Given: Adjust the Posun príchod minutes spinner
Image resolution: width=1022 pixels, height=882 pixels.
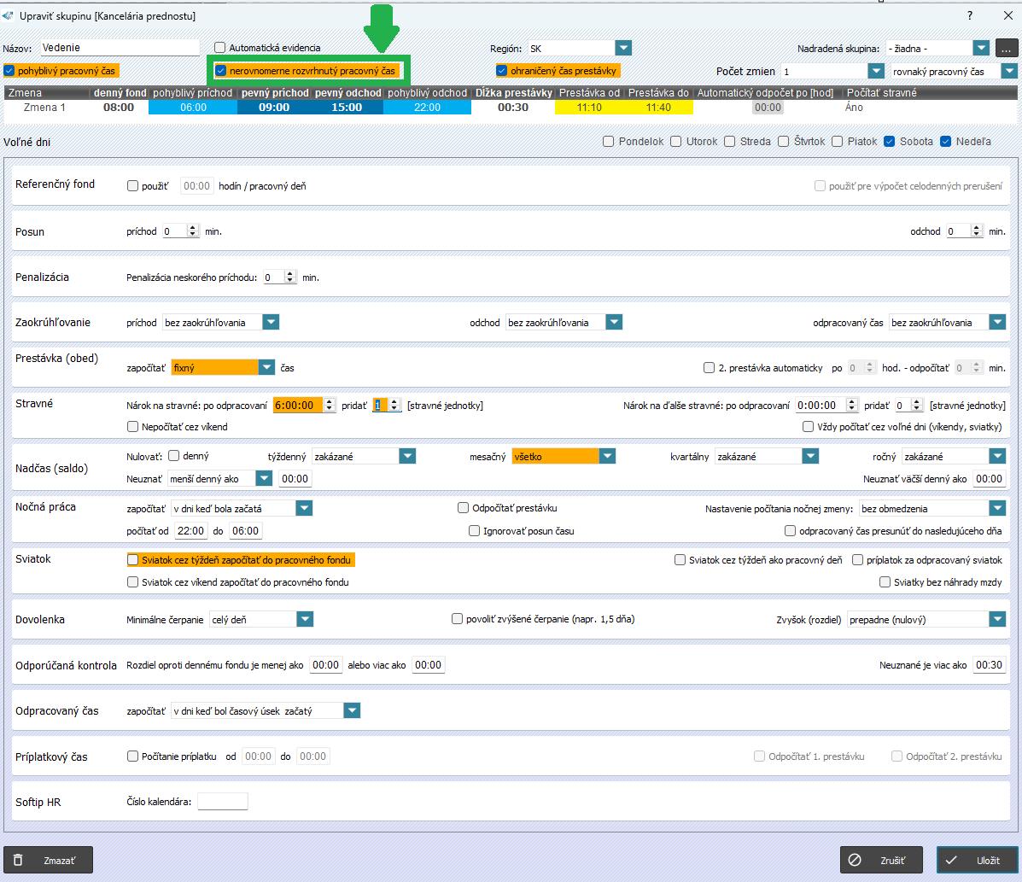Looking at the screenshot, I should click(192, 231).
